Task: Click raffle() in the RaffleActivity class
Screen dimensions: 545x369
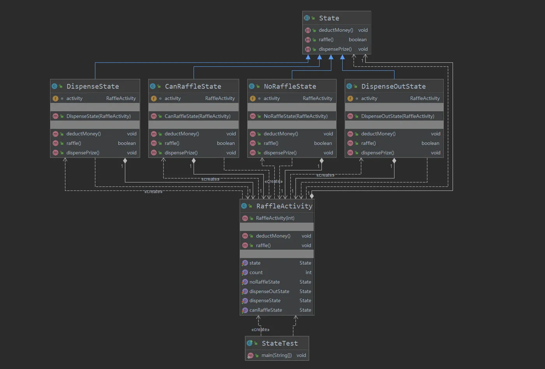Action: [263, 245]
